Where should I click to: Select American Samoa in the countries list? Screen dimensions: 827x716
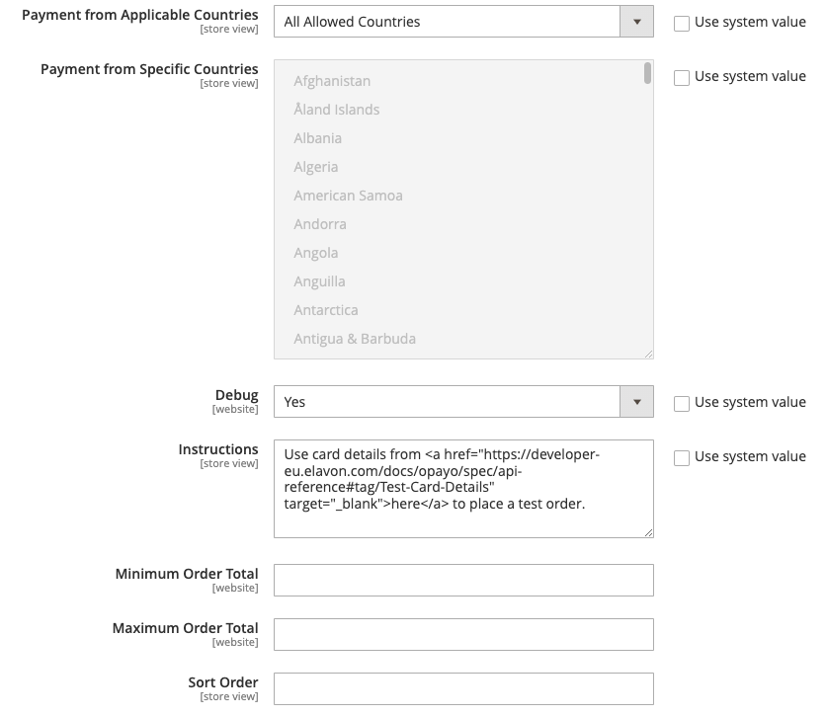[348, 196]
